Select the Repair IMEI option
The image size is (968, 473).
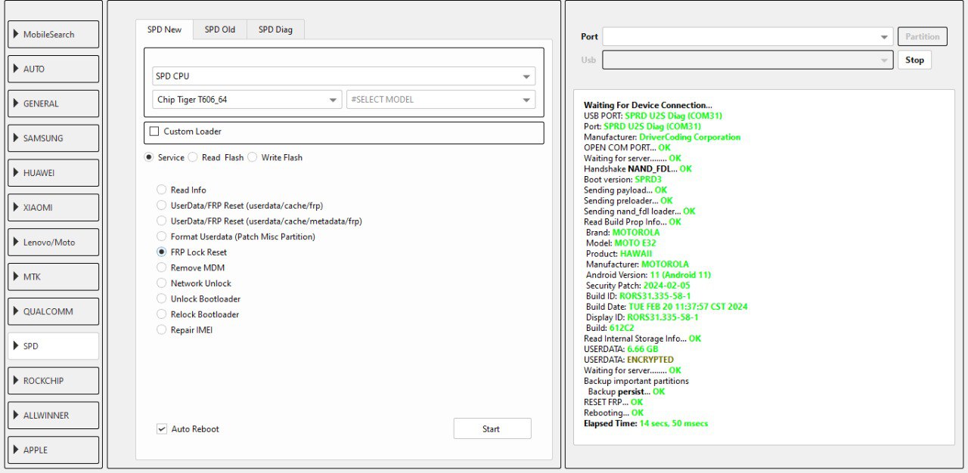tap(185, 329)
